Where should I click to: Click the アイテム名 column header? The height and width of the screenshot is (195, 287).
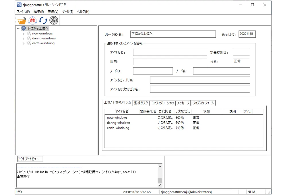coord(122,112)
